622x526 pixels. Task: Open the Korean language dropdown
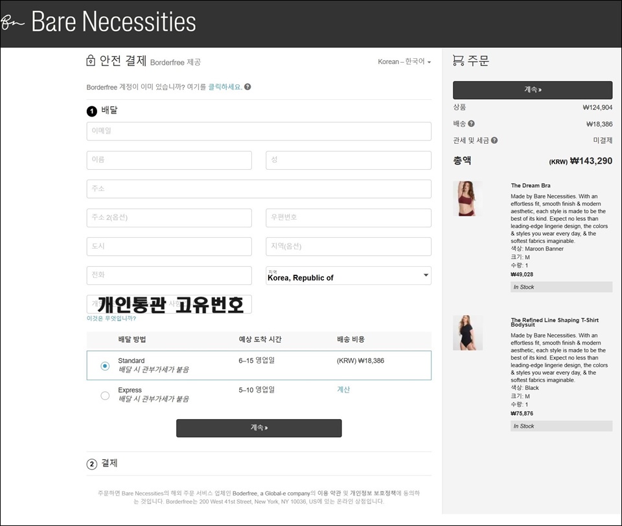(x=404, y=62)
